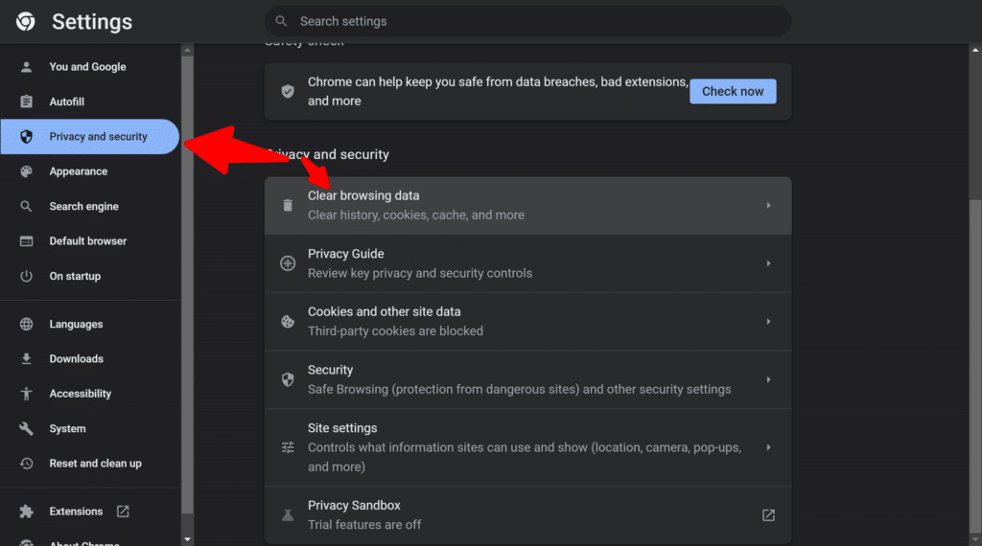Click Privacy Guide title text

pyautogui.click(x=345, y=254)
